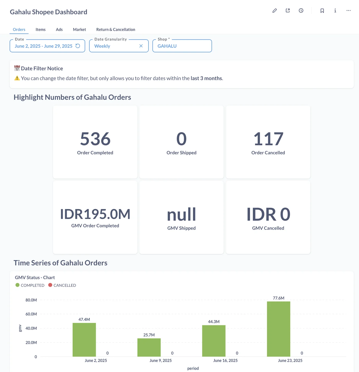Click the 0 Order Shipped card
Viewport: 359px width, 372px height.
point(182,142)
